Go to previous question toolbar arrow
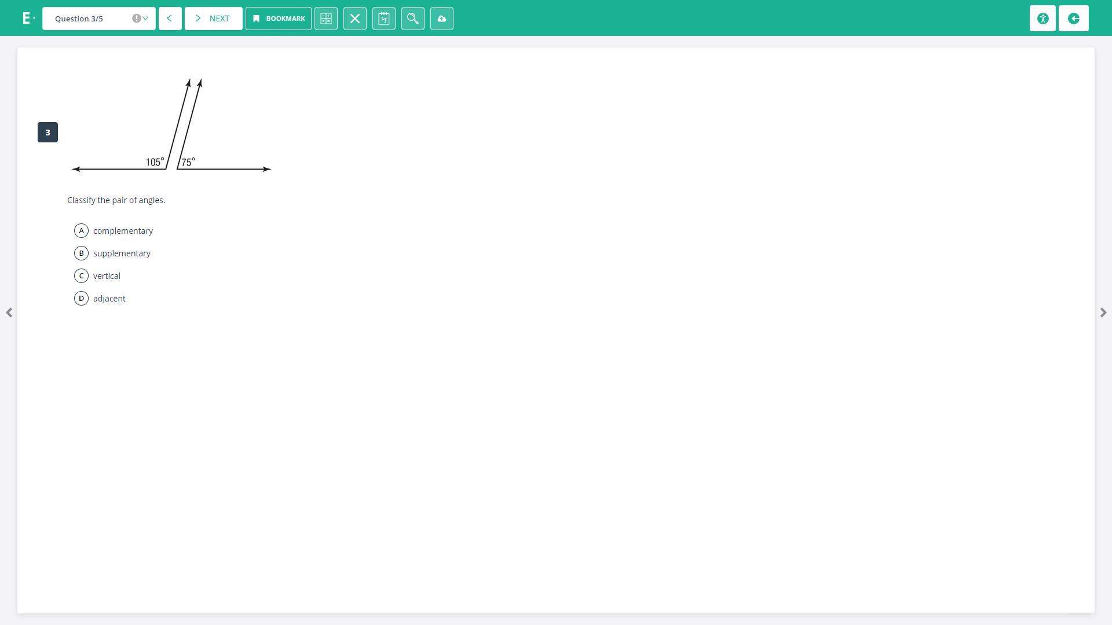The width and height of the screenshot is (1112, 625). [170, 19]
